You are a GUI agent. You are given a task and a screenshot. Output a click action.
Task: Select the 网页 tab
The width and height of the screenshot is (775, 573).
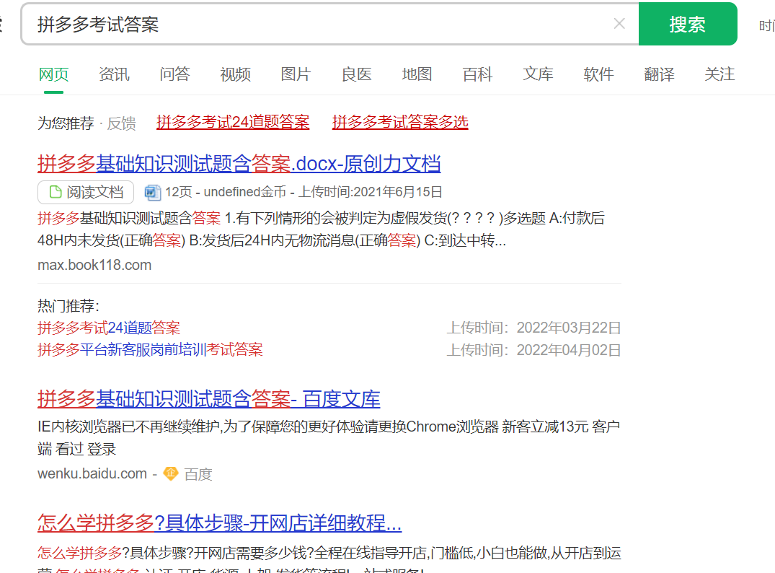click(53, 74)
